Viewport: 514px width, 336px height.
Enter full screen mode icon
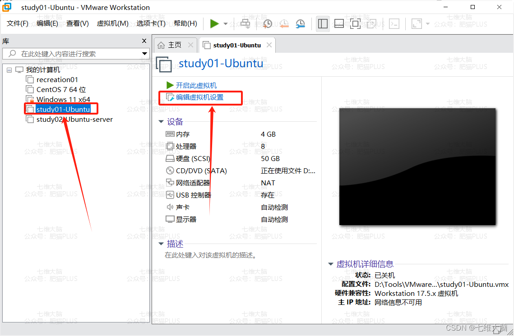pos(355,23)
